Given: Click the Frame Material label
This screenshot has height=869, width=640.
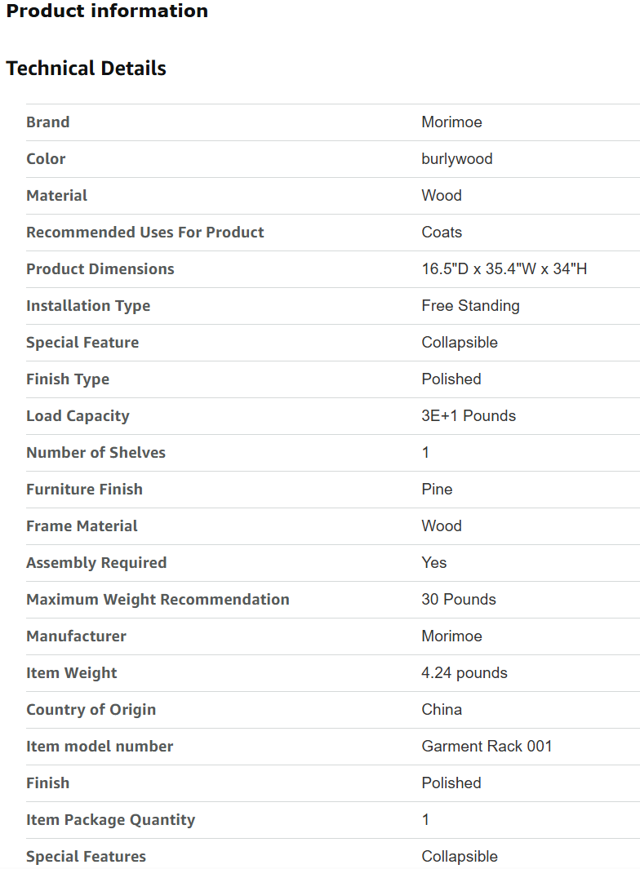Looking at the screenshot, I should [x=82, y=526].
